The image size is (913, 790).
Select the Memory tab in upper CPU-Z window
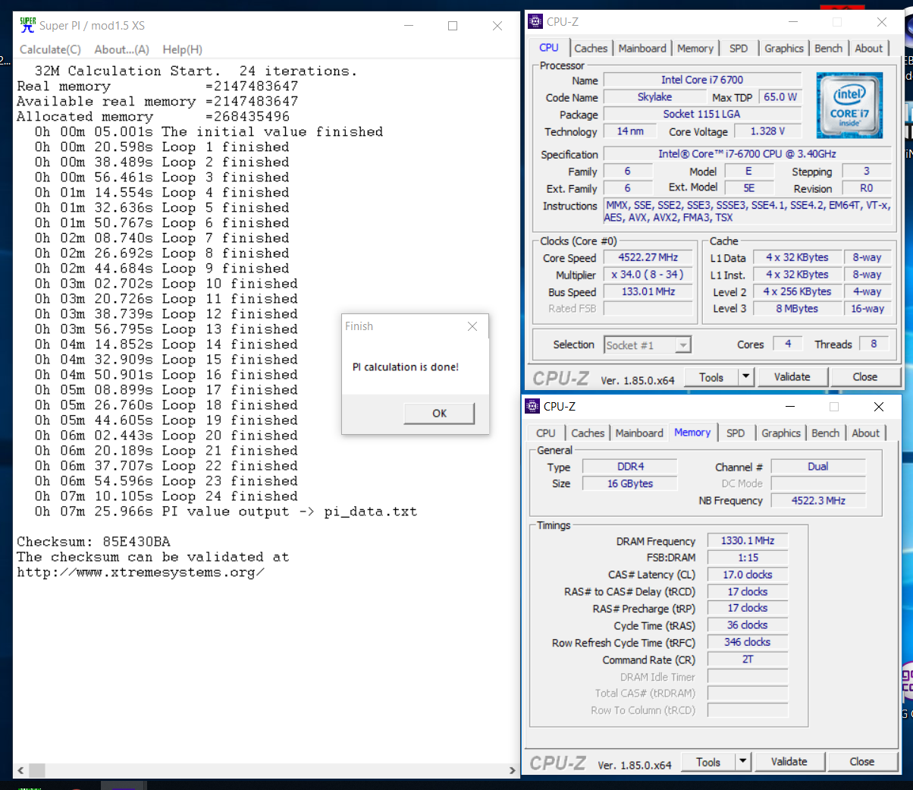click(695, 48)
